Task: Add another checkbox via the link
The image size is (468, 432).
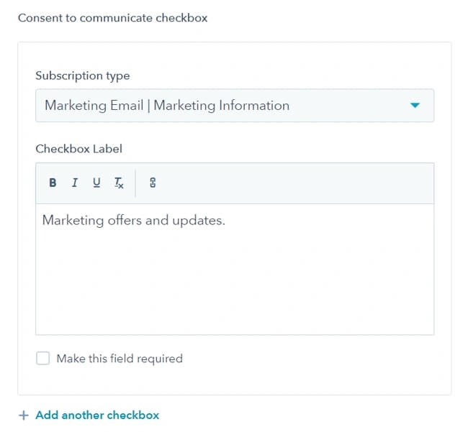Action: 97,415
